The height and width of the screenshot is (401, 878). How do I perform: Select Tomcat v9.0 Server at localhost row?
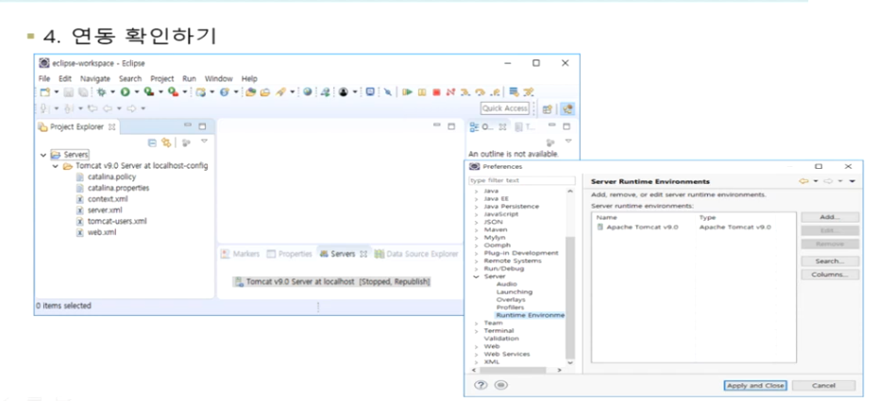(332, 282)
